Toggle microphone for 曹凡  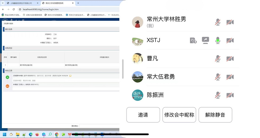pos(218,59)
